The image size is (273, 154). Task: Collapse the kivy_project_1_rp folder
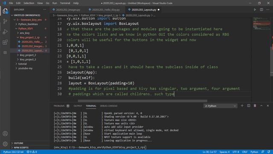(x=30, y=37)
